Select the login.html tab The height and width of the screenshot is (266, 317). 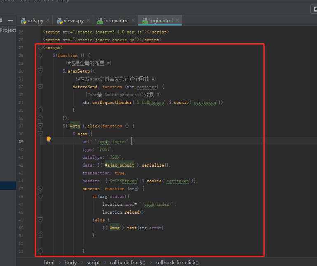160,21
